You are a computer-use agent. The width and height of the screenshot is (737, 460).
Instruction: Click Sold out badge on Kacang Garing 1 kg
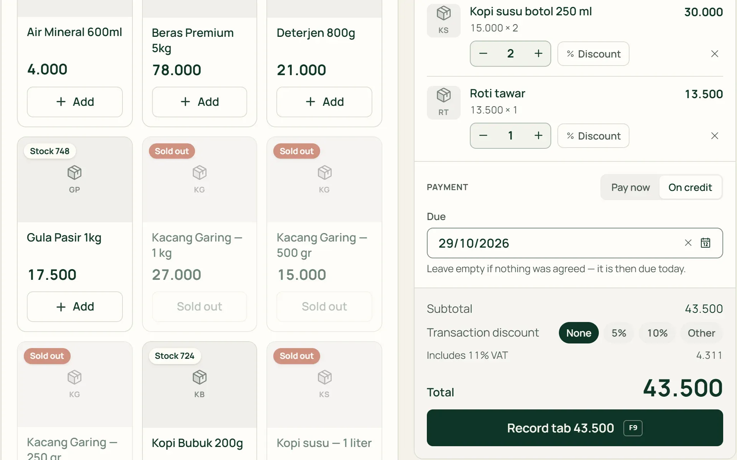[172, 151]
